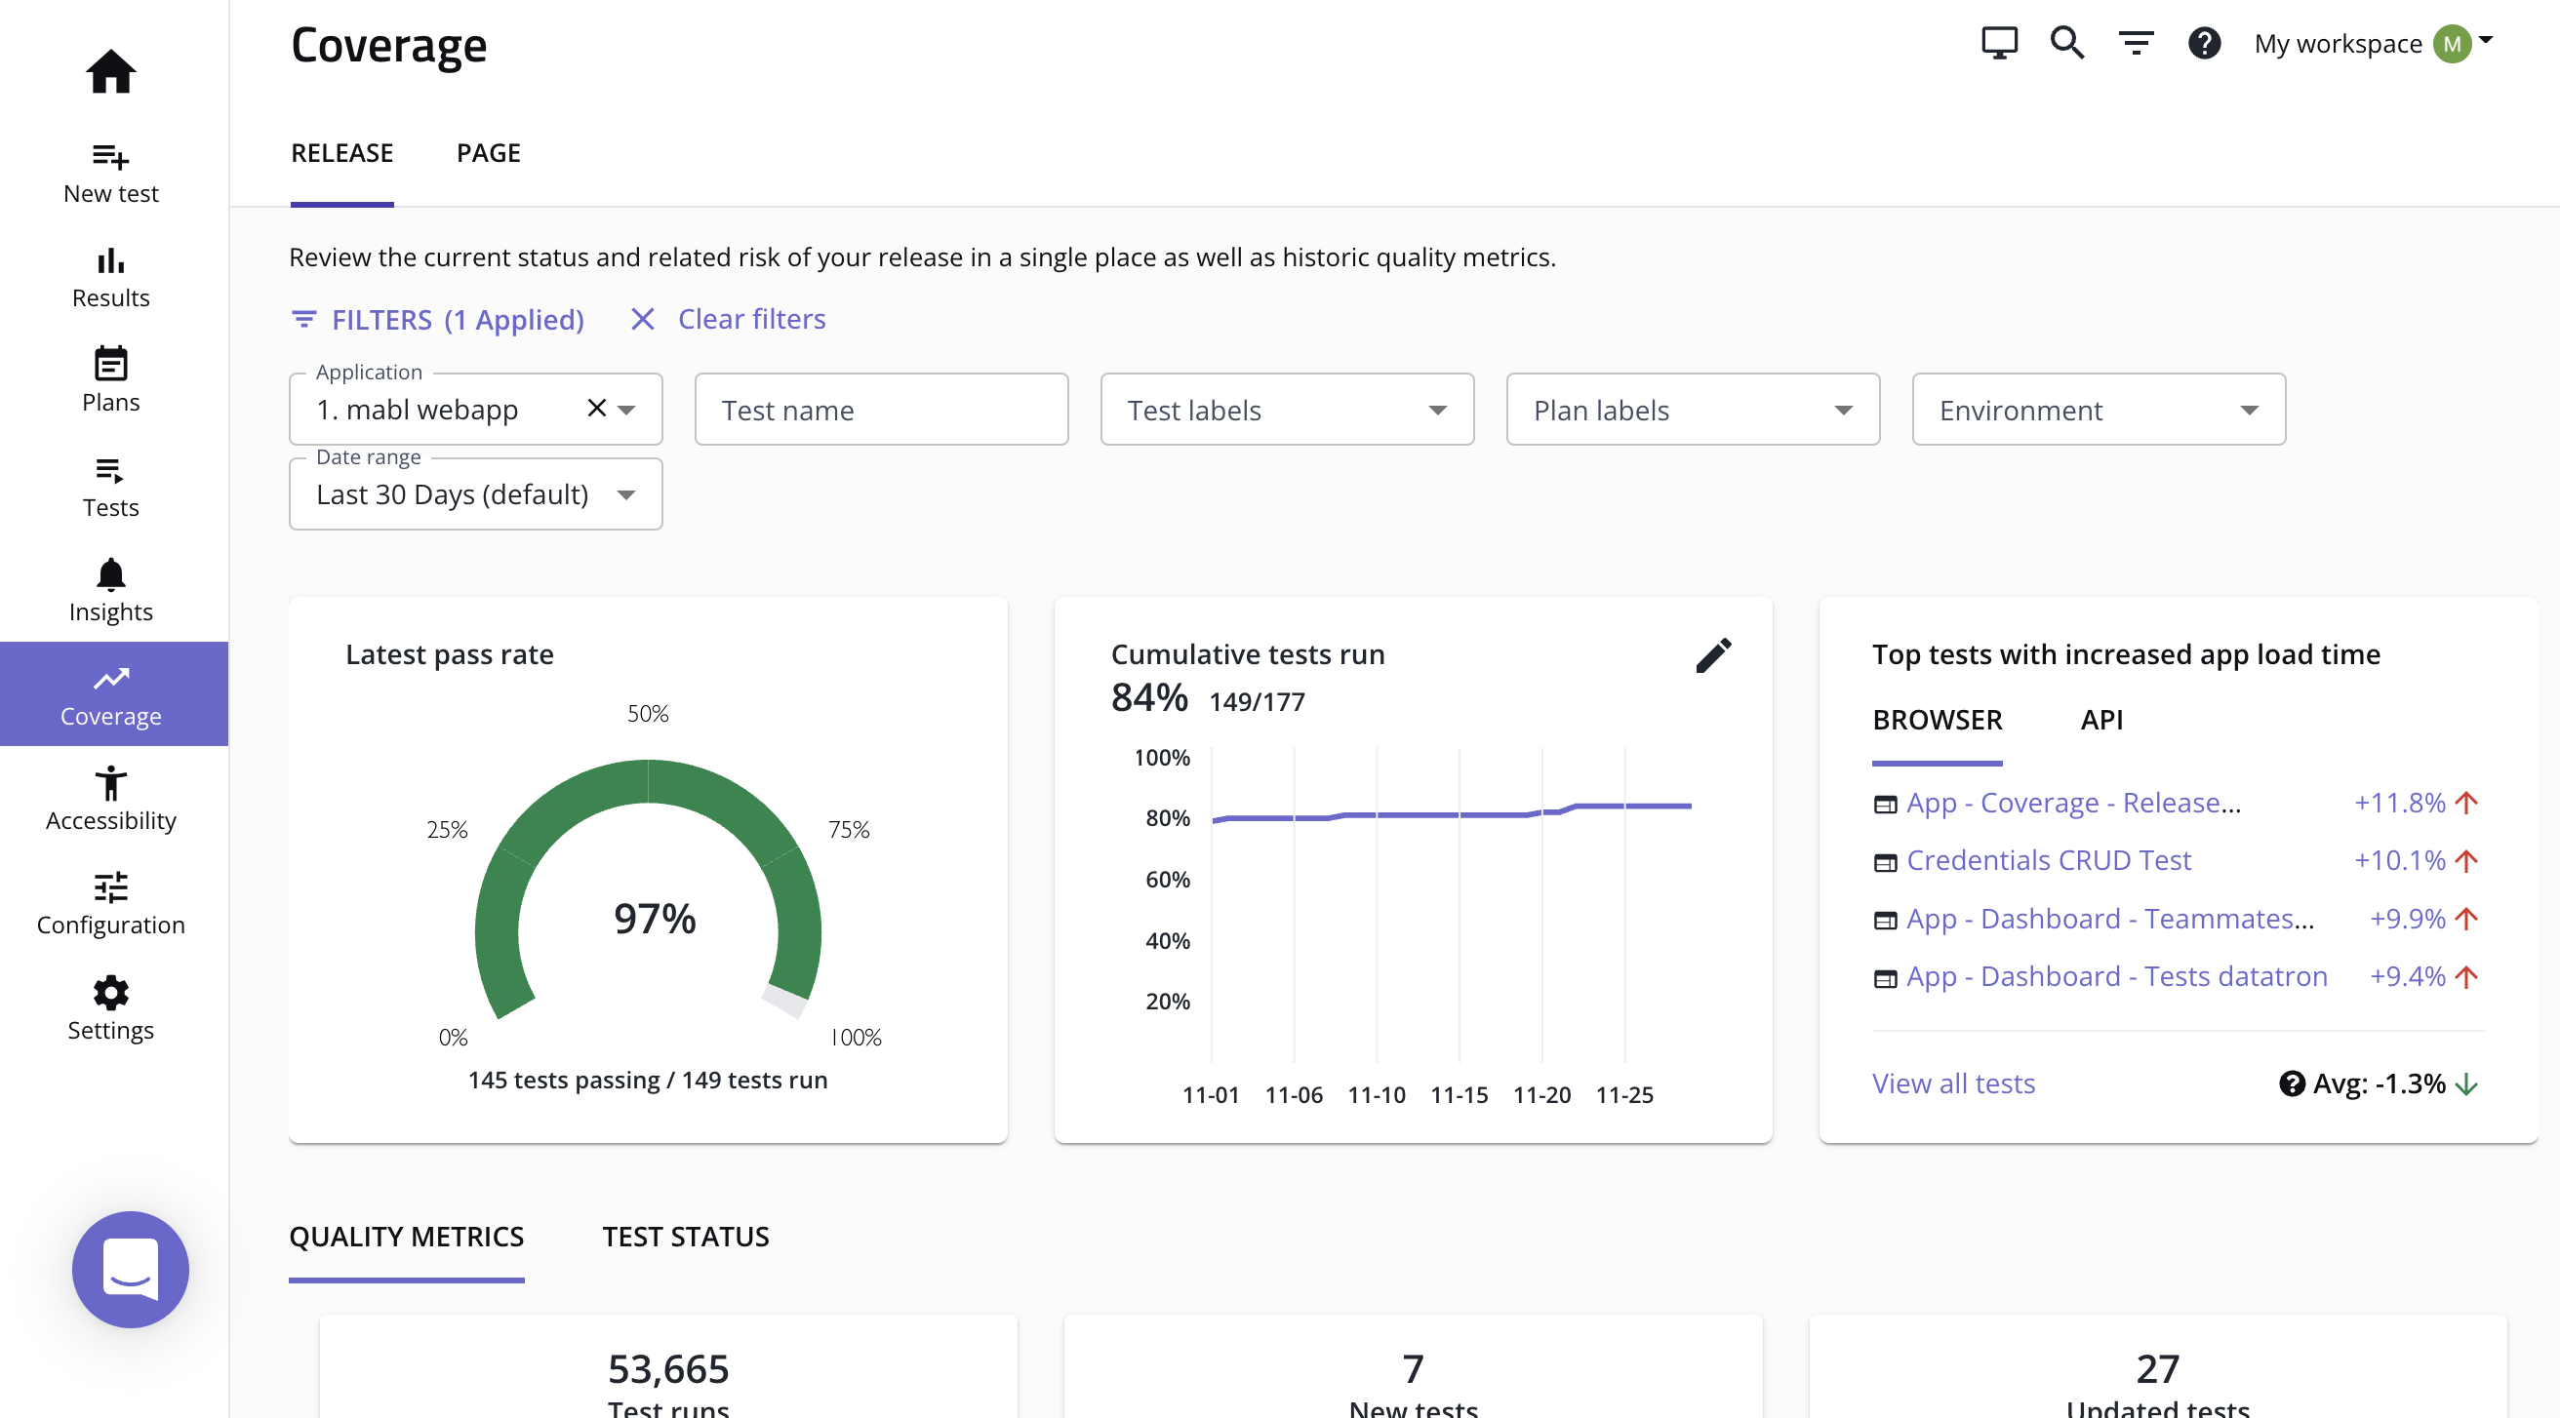Open the chat support bubble
The width and height of the screenshot is (2560, 1418).
click(x=130, y=1269)
